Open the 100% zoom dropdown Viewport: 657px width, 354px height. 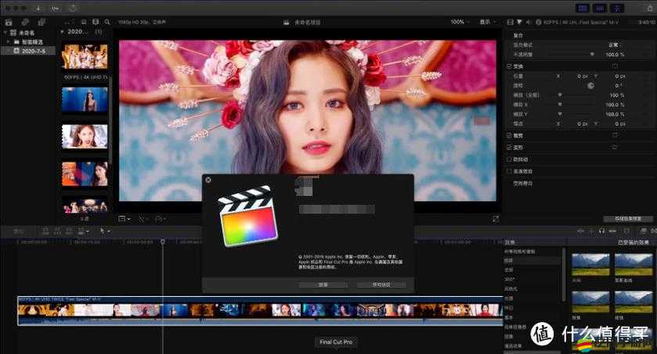(x=460, y=22)
